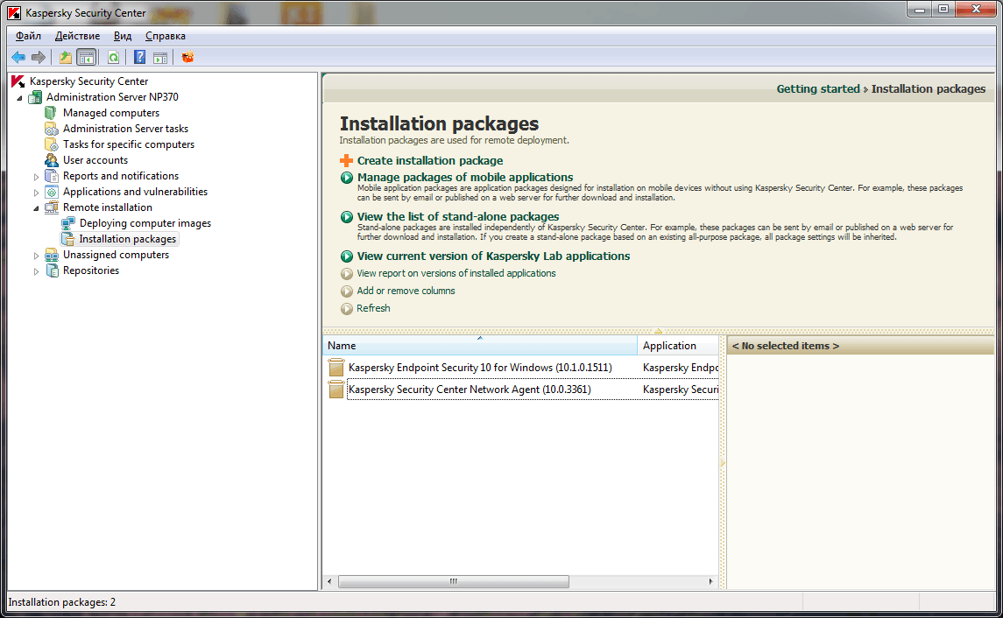Open the Справка menu
This screenshot has width=1003, height=618.
165,36
